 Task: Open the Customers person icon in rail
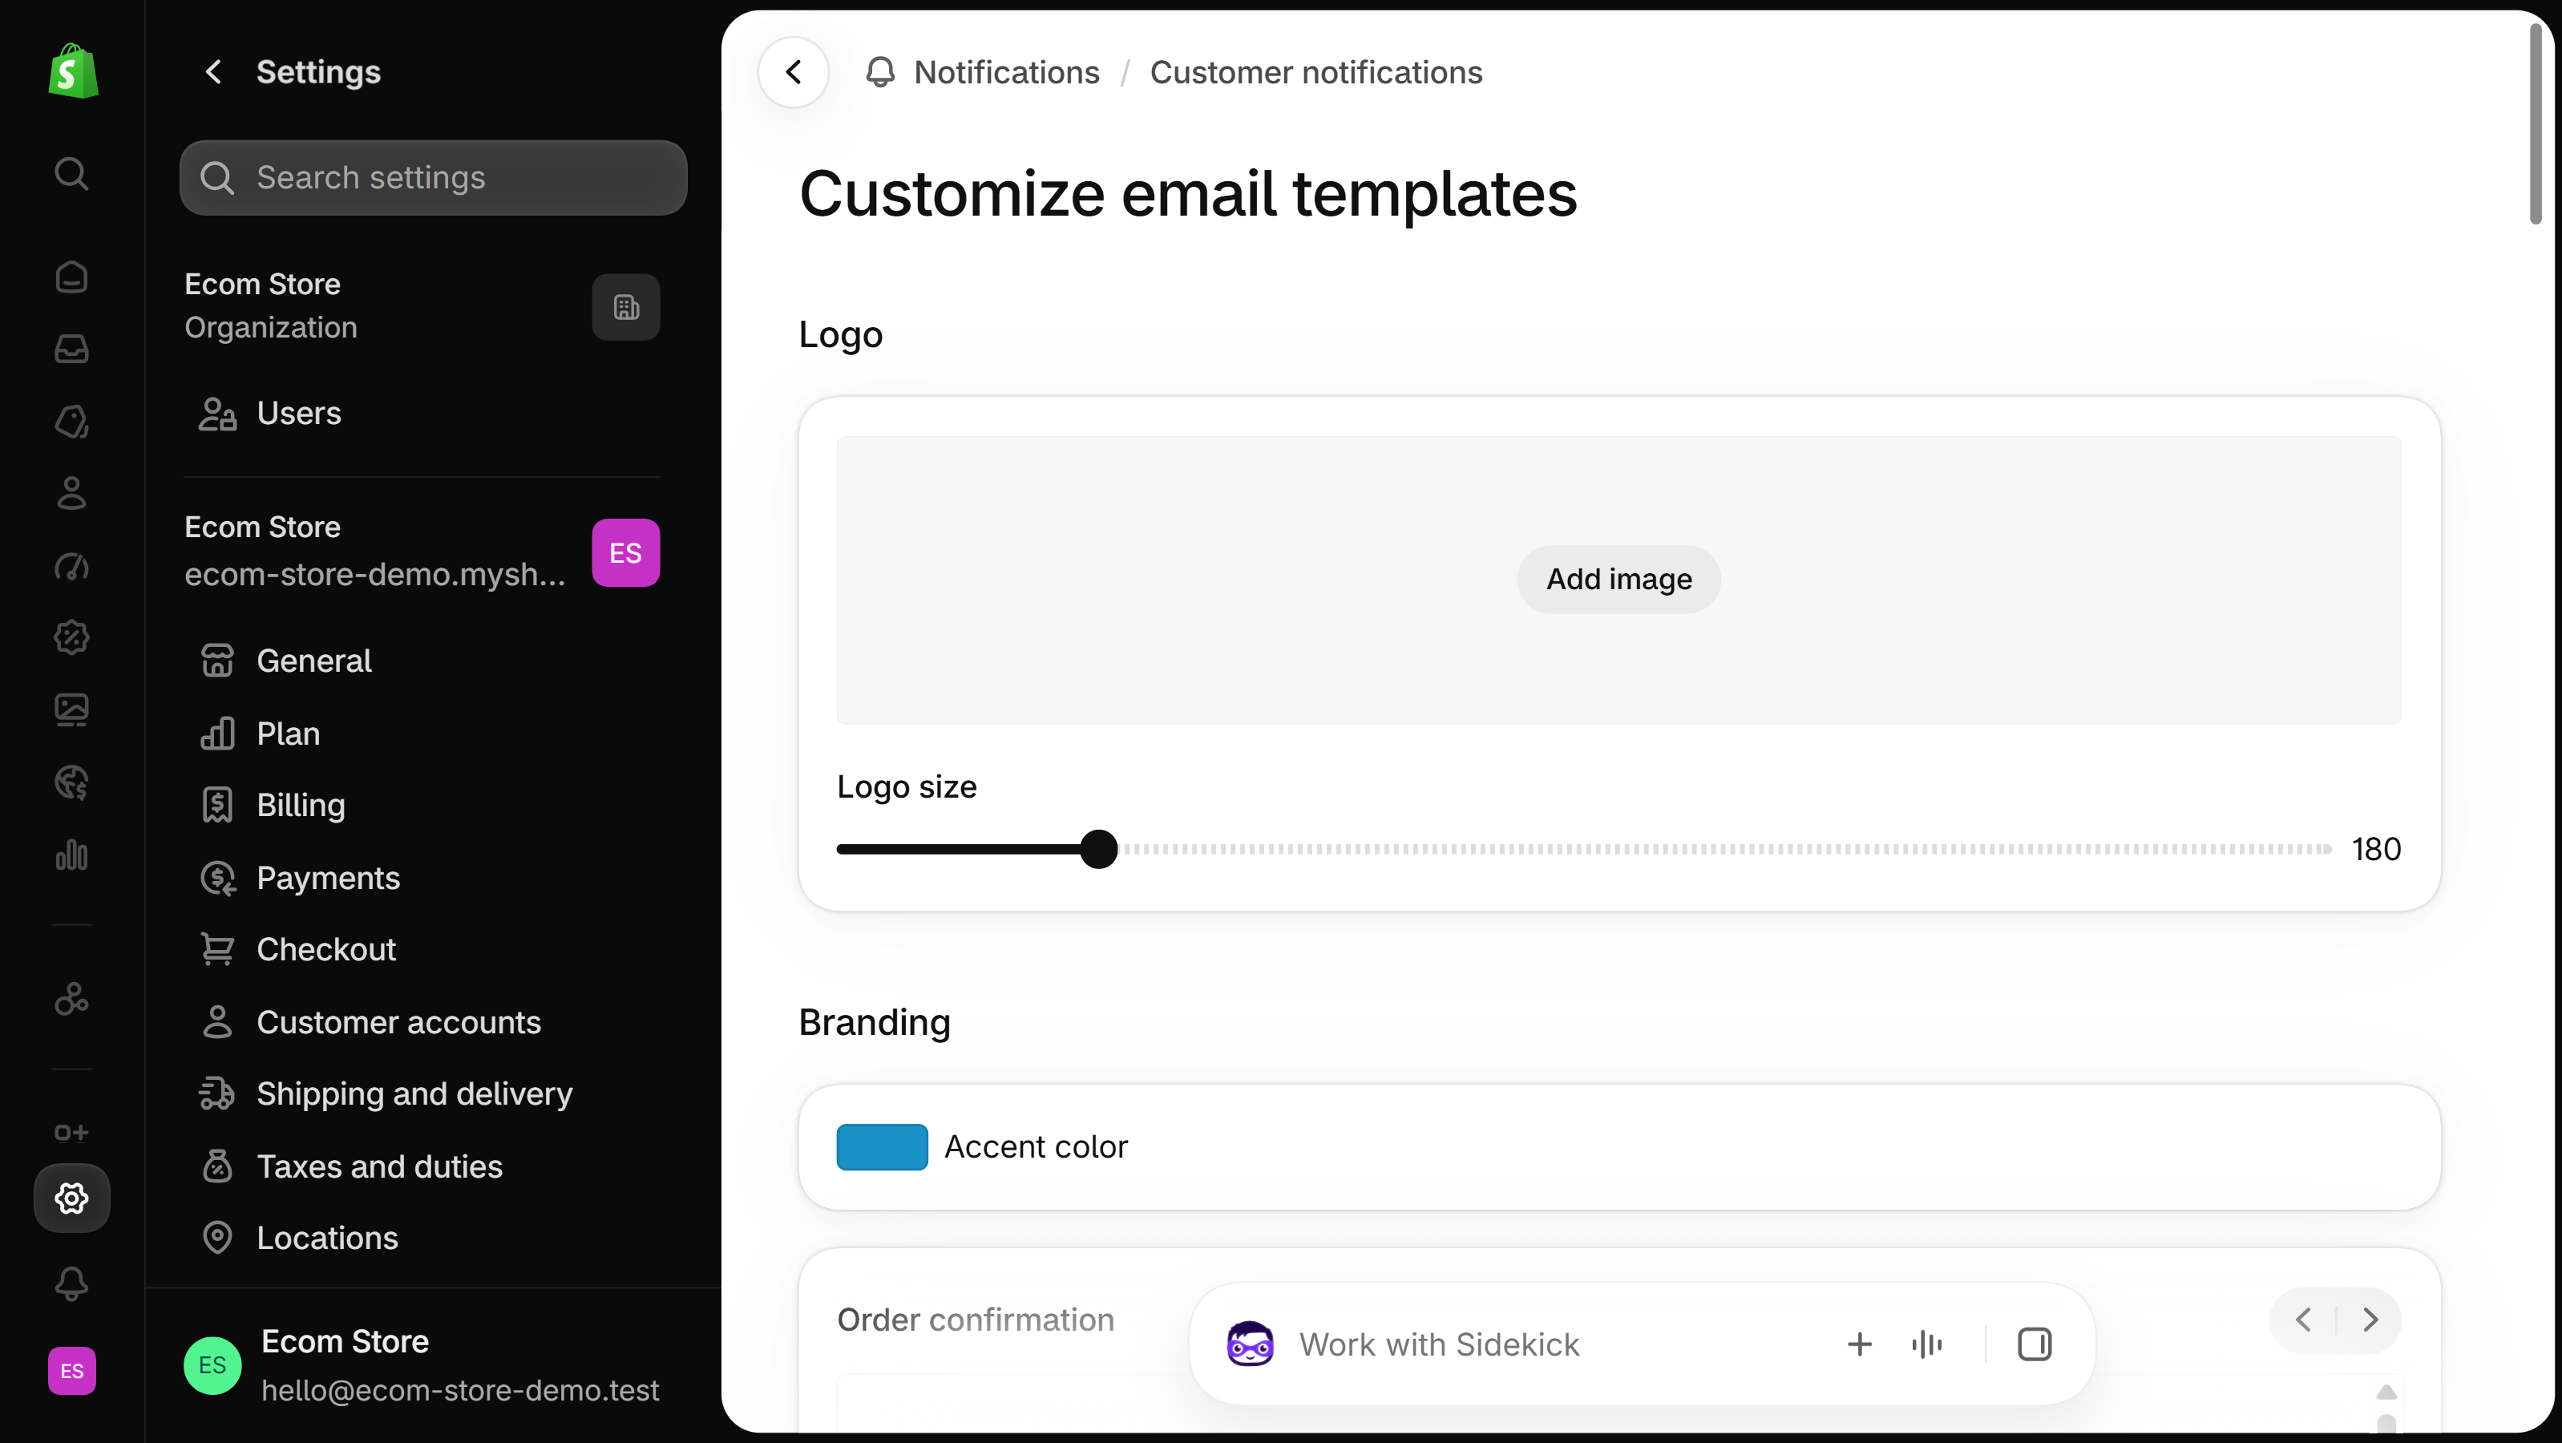(x=71, y=493)
